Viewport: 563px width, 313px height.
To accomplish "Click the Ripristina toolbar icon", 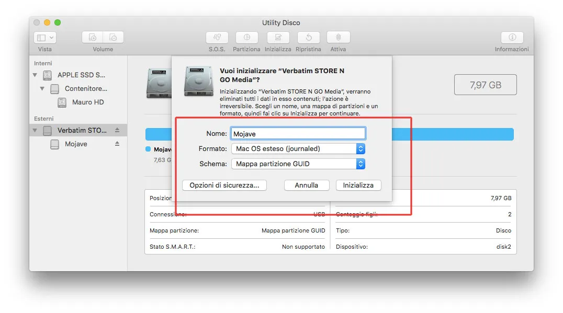I will 308,38.
